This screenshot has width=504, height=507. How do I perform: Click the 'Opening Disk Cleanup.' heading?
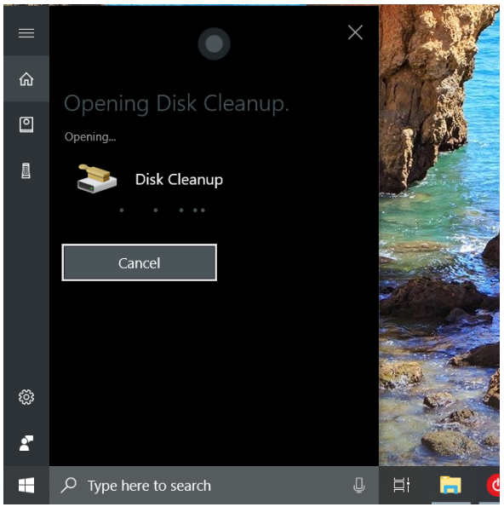[176, 104]
